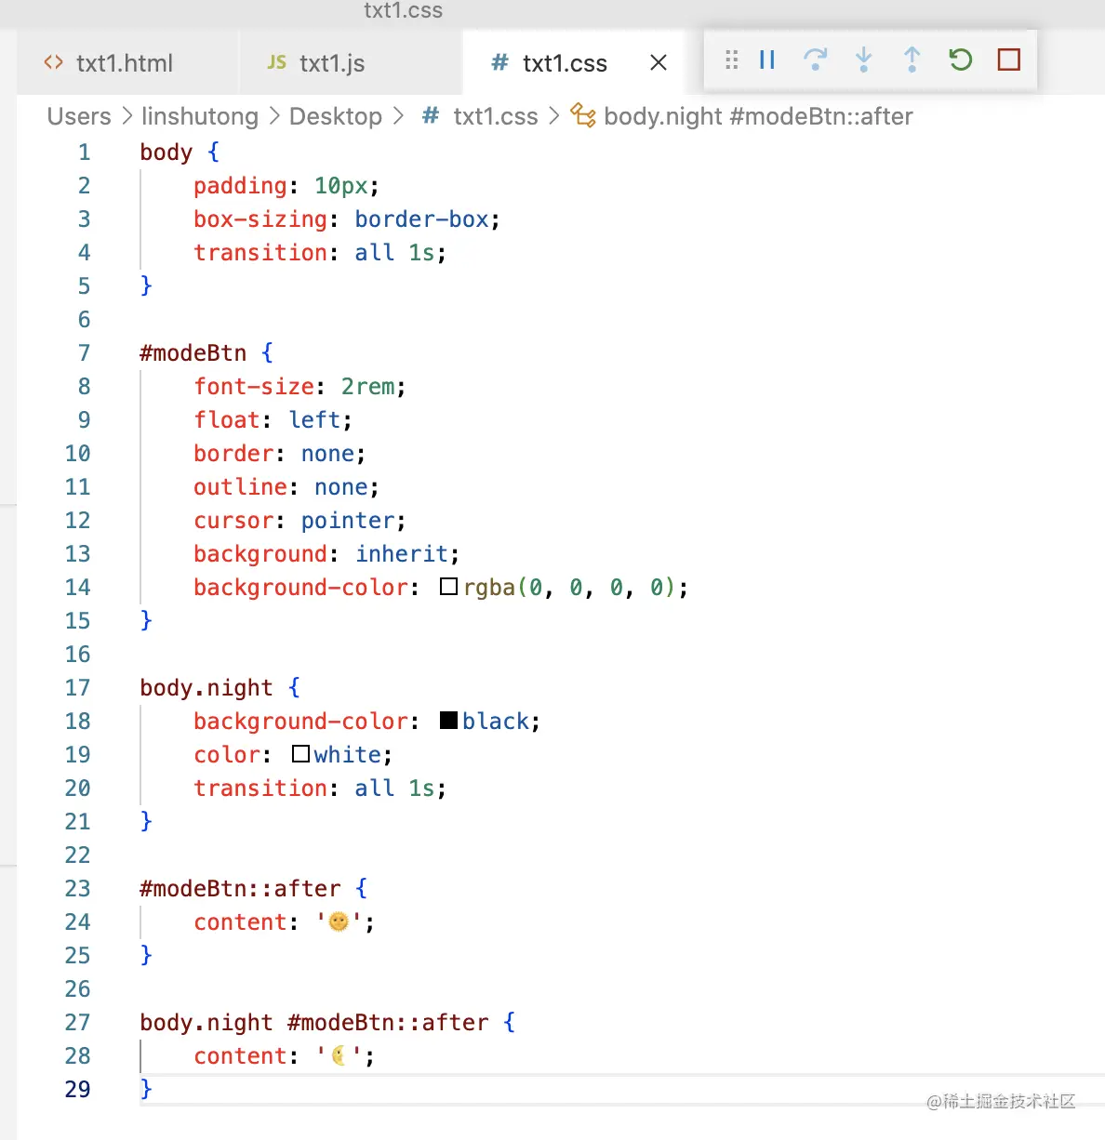Open Desktop breadcrumb folder
The height and width of the screenshot is (1140, 1105).
click(336, 116)
